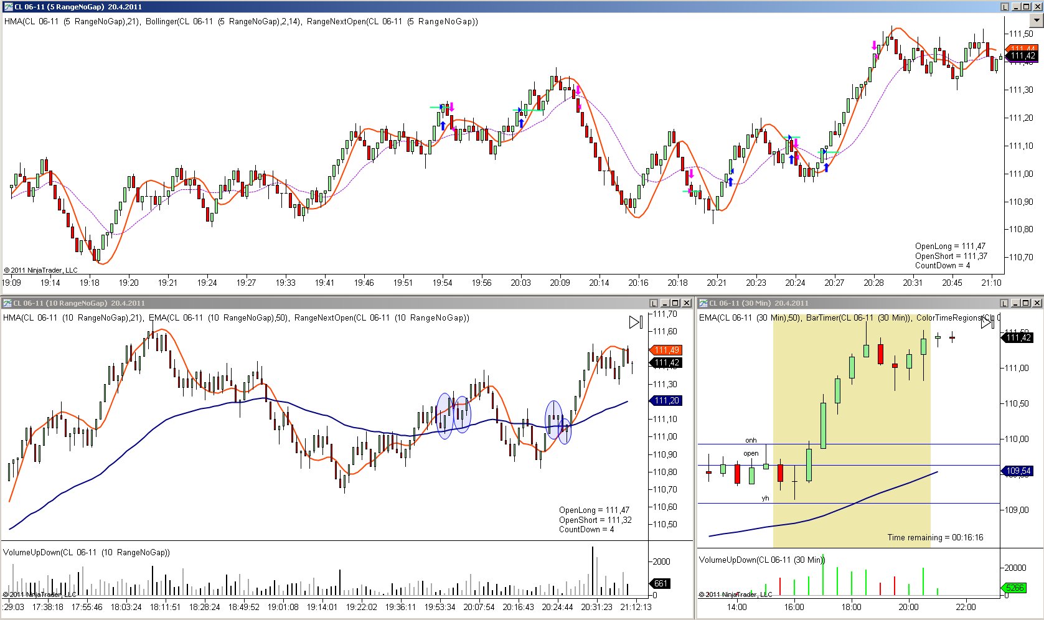Select the RangeNextOpen label in top chart
The width and height of the screenshot is (1044, 620).
(x=393, y=21)
